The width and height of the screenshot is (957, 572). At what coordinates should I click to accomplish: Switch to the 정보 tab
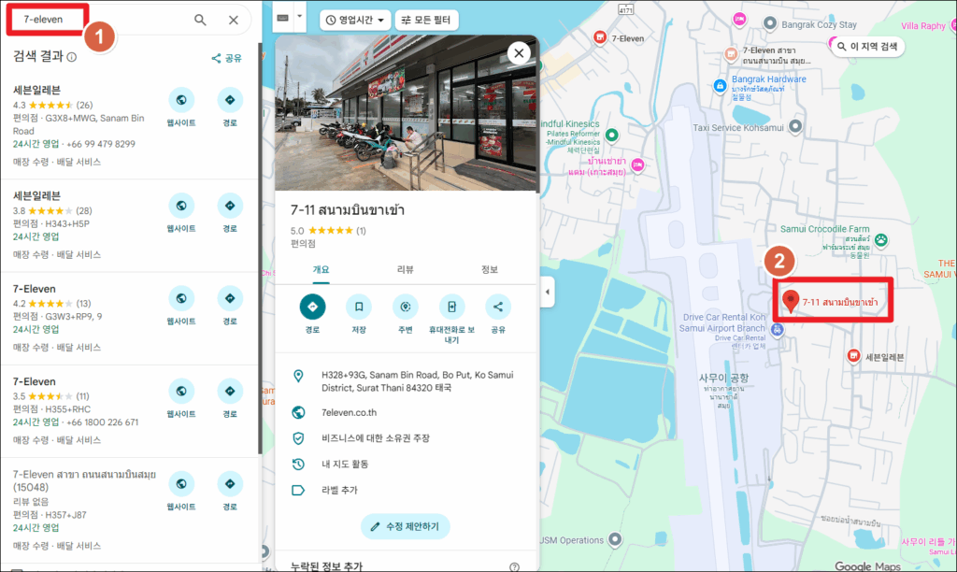pos(490,269)
